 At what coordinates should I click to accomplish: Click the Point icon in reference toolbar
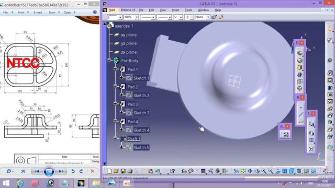(x=301, y=108)
